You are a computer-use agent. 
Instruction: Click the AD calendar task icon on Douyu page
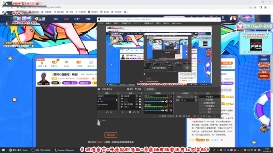click(91, 62)
